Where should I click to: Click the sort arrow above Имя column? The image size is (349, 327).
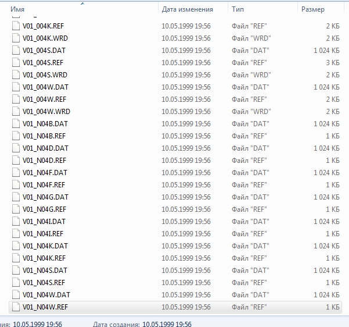pyautogui.click(x=82, y=3)
